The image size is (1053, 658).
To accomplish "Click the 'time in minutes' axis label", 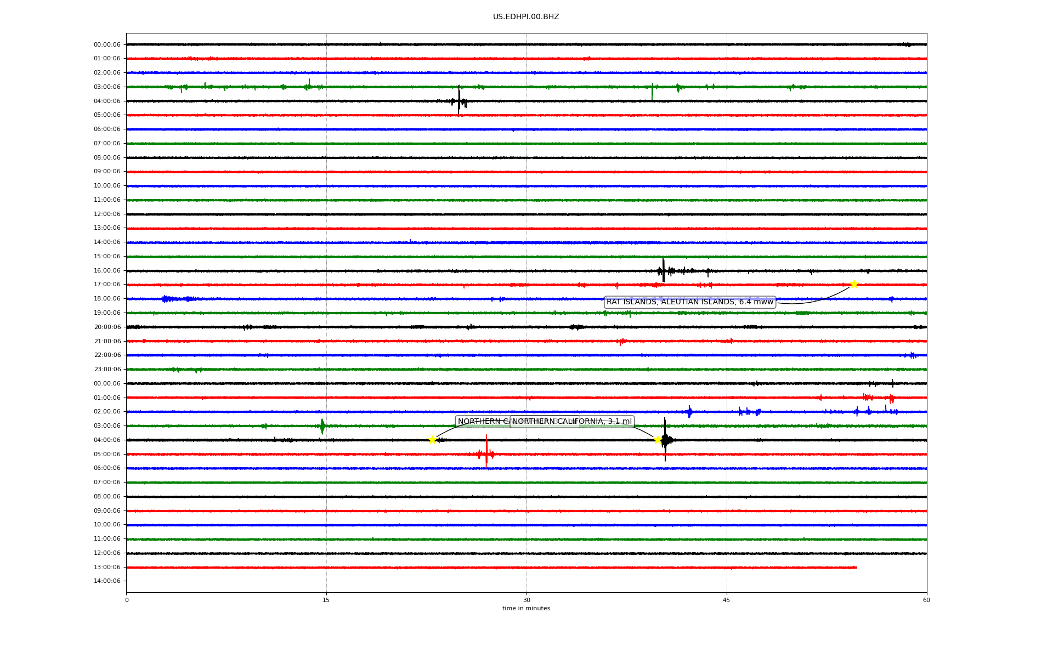I will [525, 609].
